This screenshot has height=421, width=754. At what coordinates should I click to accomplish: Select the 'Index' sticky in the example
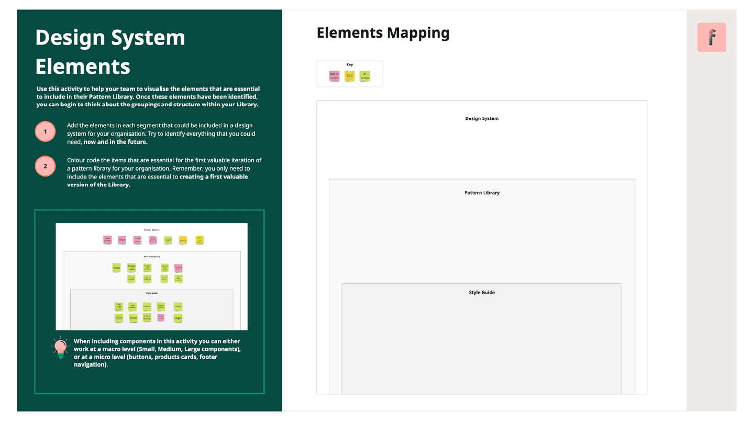(x=116, y=268)
